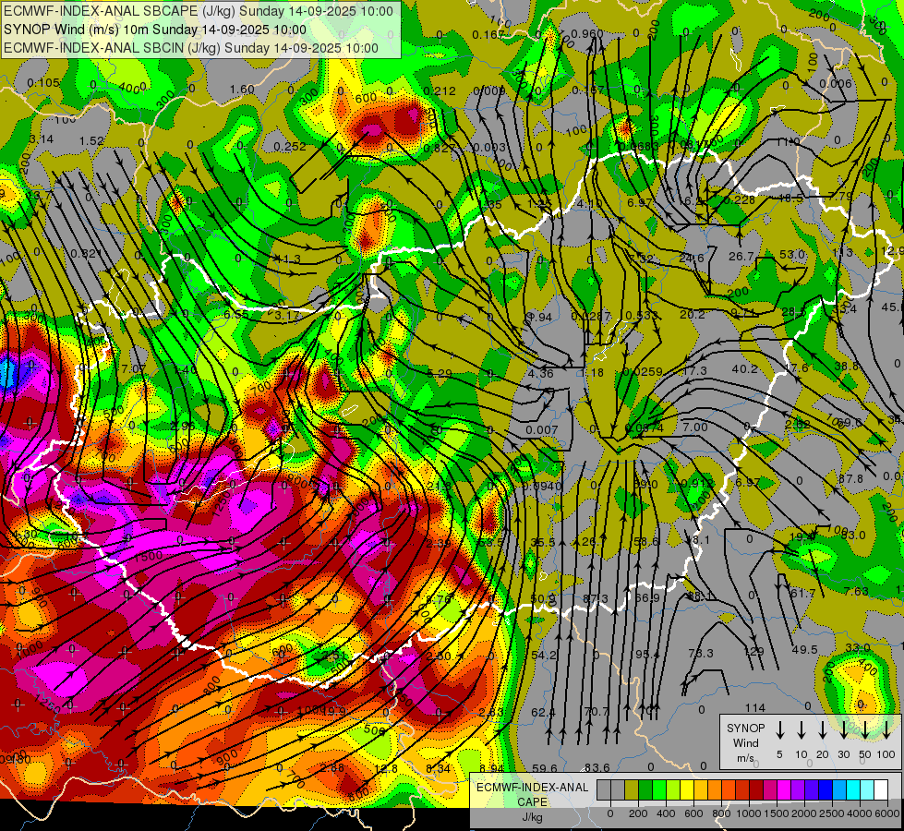Click the map value 83.6
Viewport: 904px width, 831px height.
pyautogui.click(x=597, y=767)
